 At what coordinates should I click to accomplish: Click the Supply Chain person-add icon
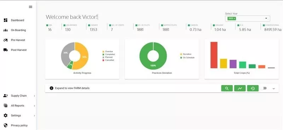[6, 96]
